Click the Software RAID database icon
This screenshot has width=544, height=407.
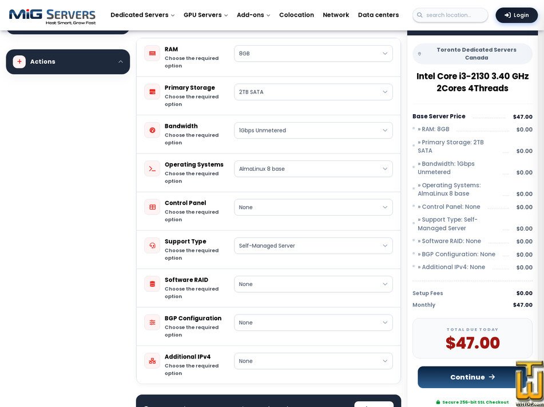pyautogui.click(x=152, y=284)
